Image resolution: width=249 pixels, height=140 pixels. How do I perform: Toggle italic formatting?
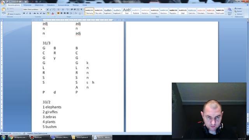[27, 13]
